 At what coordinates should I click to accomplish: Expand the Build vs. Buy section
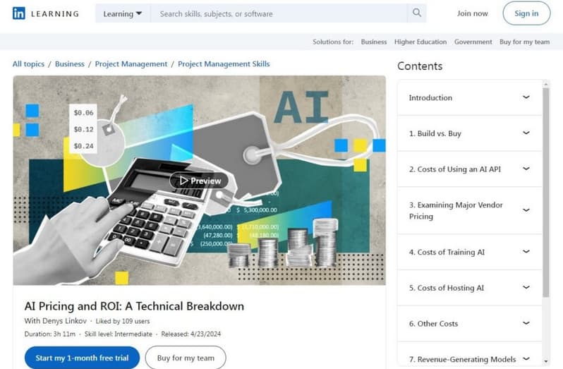pyautogui.click(x=526, y=133)
